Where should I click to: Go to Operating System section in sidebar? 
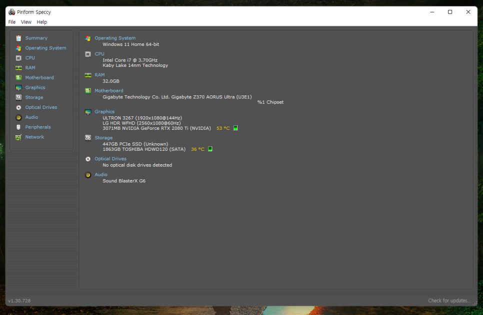[x=45, y=48]
